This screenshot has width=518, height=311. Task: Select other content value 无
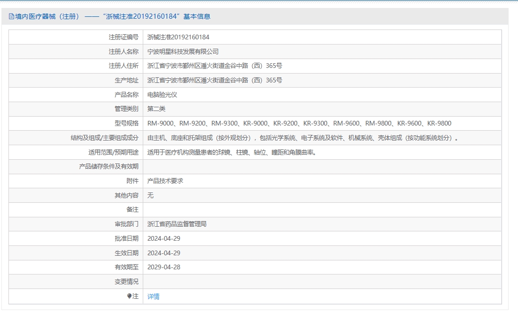pos(150,195)
